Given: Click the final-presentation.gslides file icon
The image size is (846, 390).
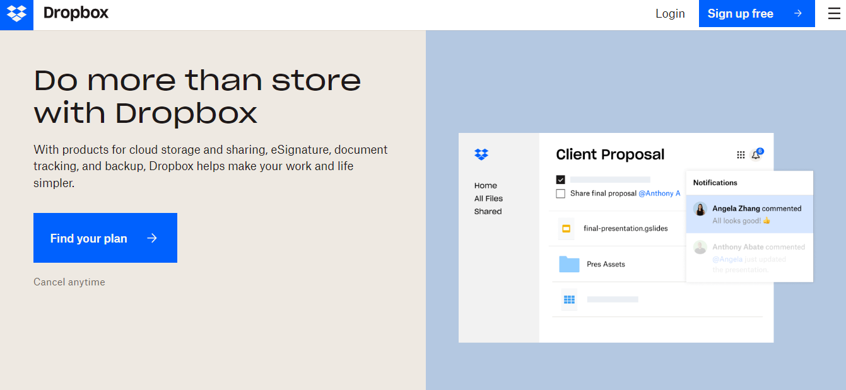Looking at the screenshot, I should tap(566, 228).
